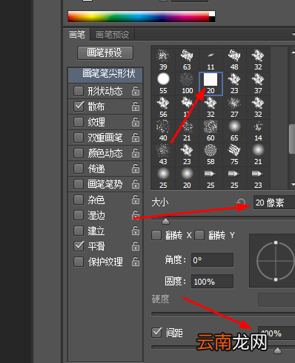Choose the size 11 brush tip
295x363 pixels.
pos(211,60)
